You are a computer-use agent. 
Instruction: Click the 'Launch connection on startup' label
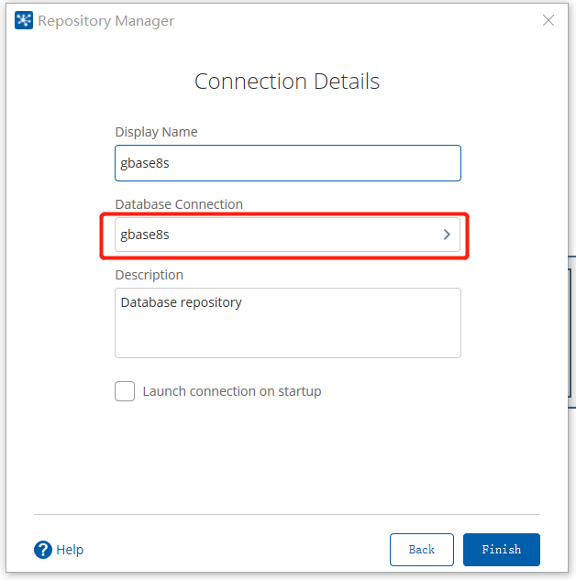point(231,391)
